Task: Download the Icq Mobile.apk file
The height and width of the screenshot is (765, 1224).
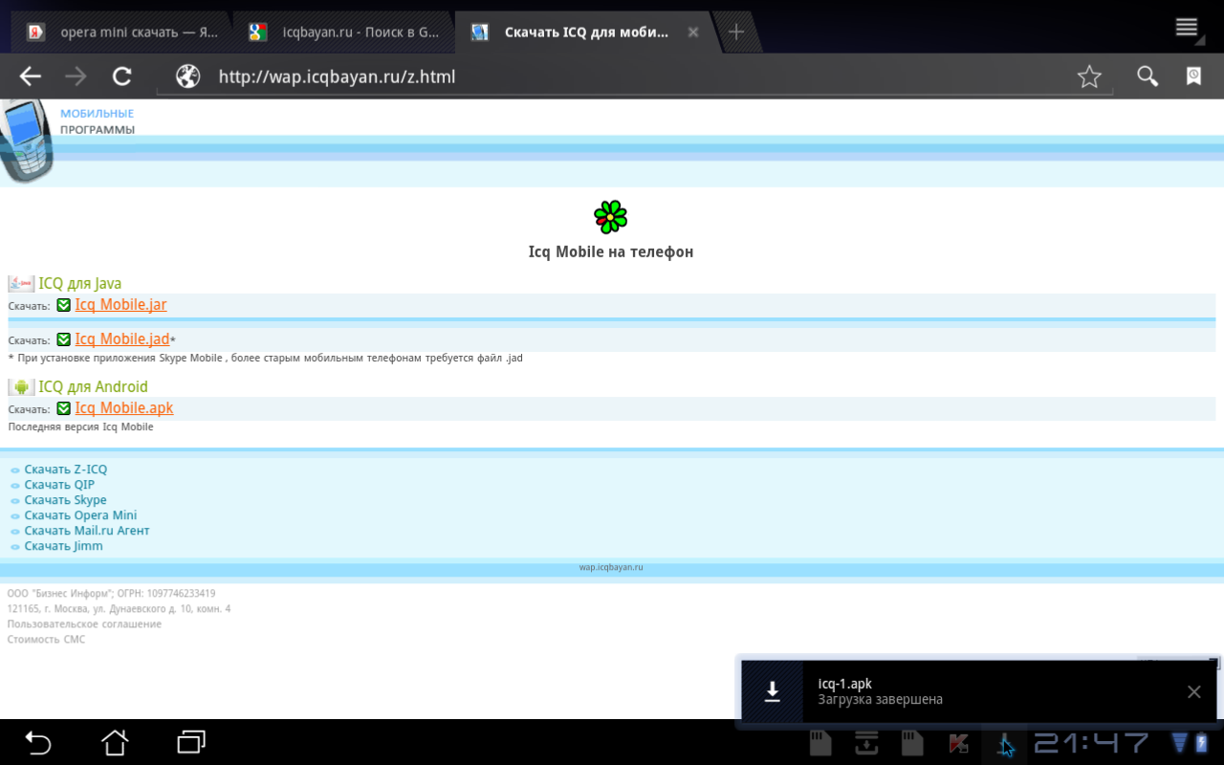Action: (x=124, y=408)
